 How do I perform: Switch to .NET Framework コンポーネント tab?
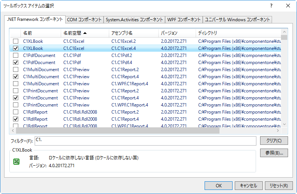(x=35, y=19)
